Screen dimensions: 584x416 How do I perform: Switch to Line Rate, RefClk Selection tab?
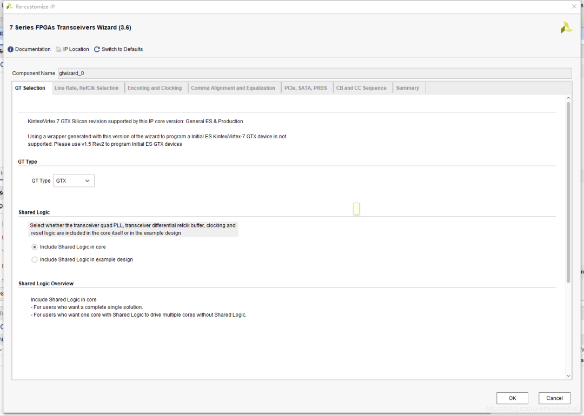point(87,88)
